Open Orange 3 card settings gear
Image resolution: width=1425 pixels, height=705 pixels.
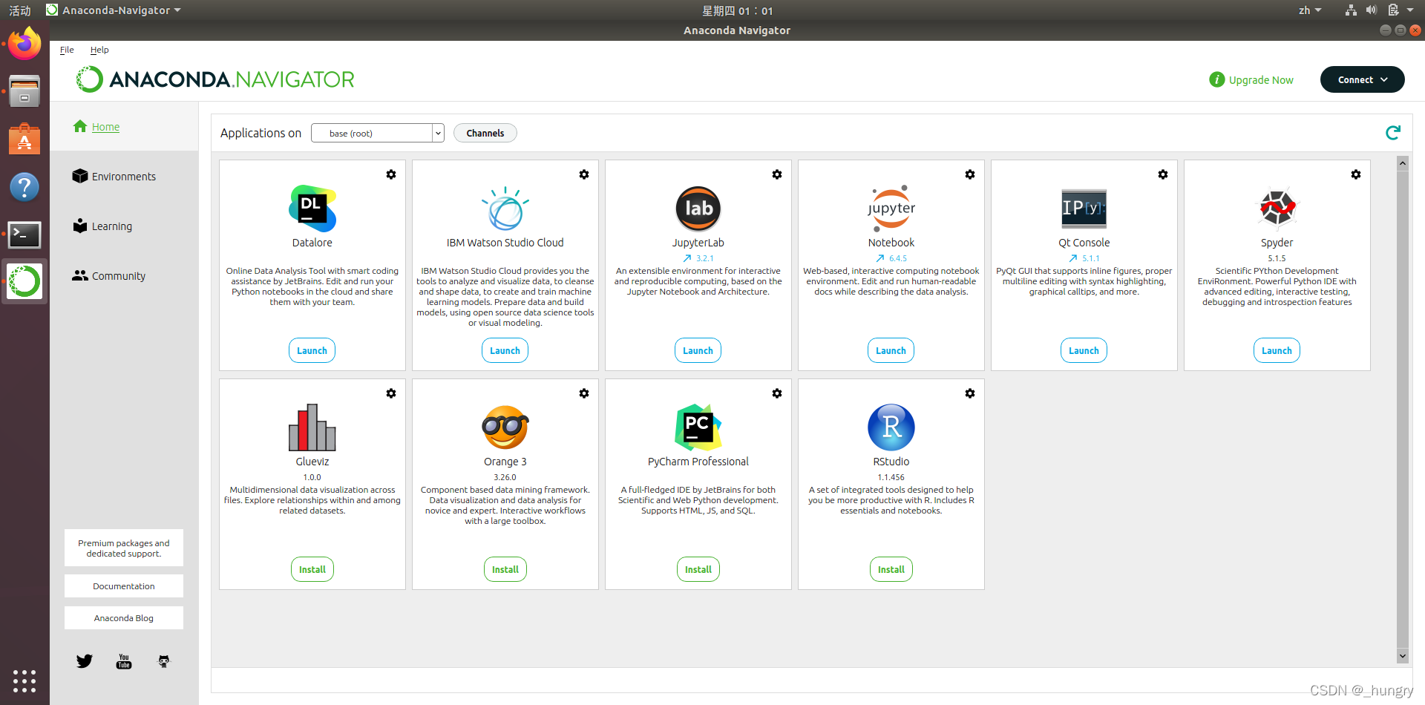tap(584, 393)
